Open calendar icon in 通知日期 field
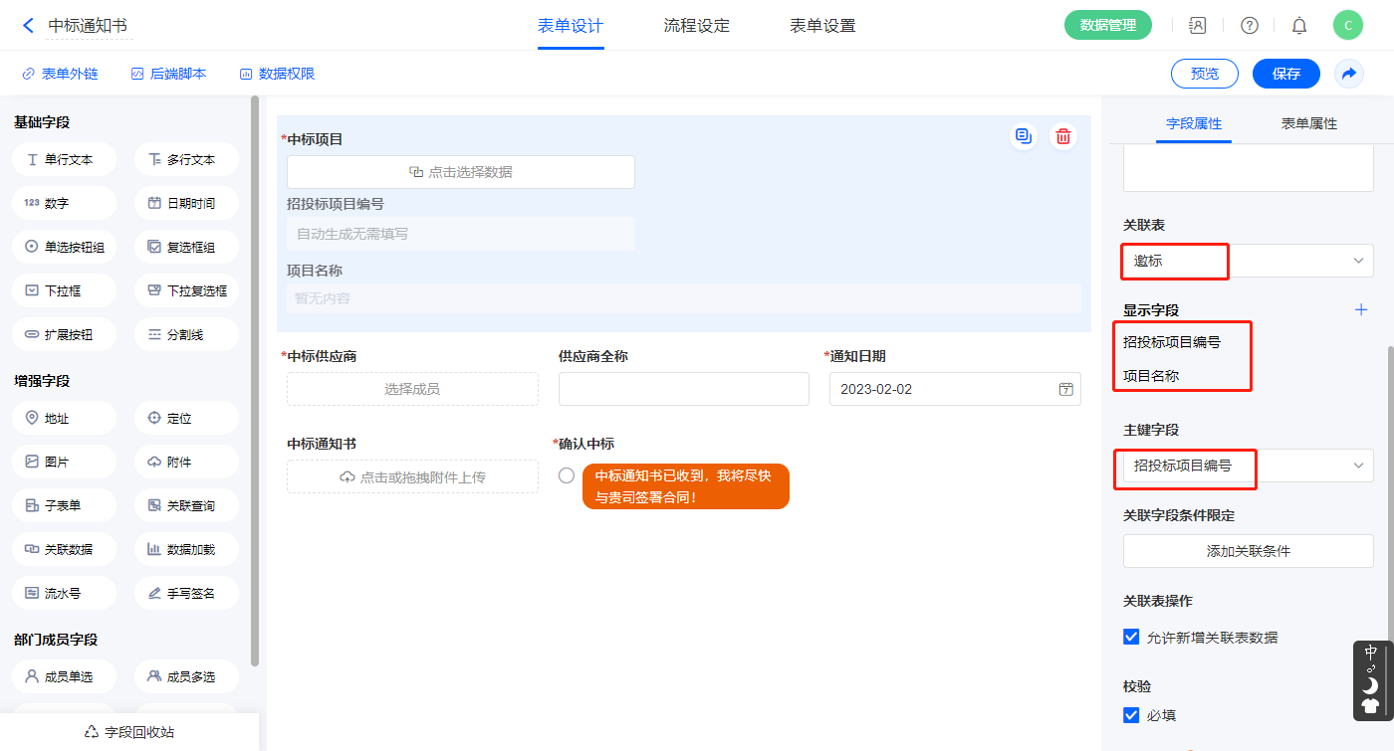 tap(1065, 389)
